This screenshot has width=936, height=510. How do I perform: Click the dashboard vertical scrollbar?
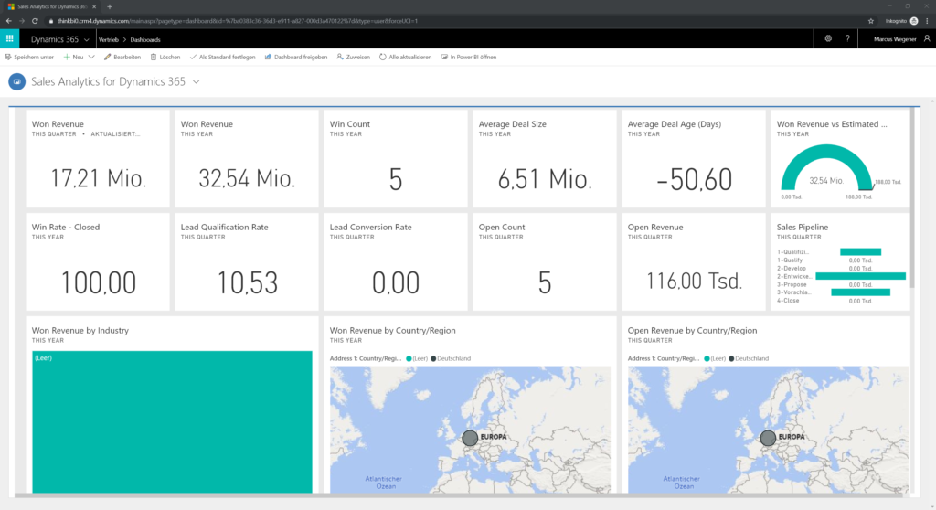(912, 198)
